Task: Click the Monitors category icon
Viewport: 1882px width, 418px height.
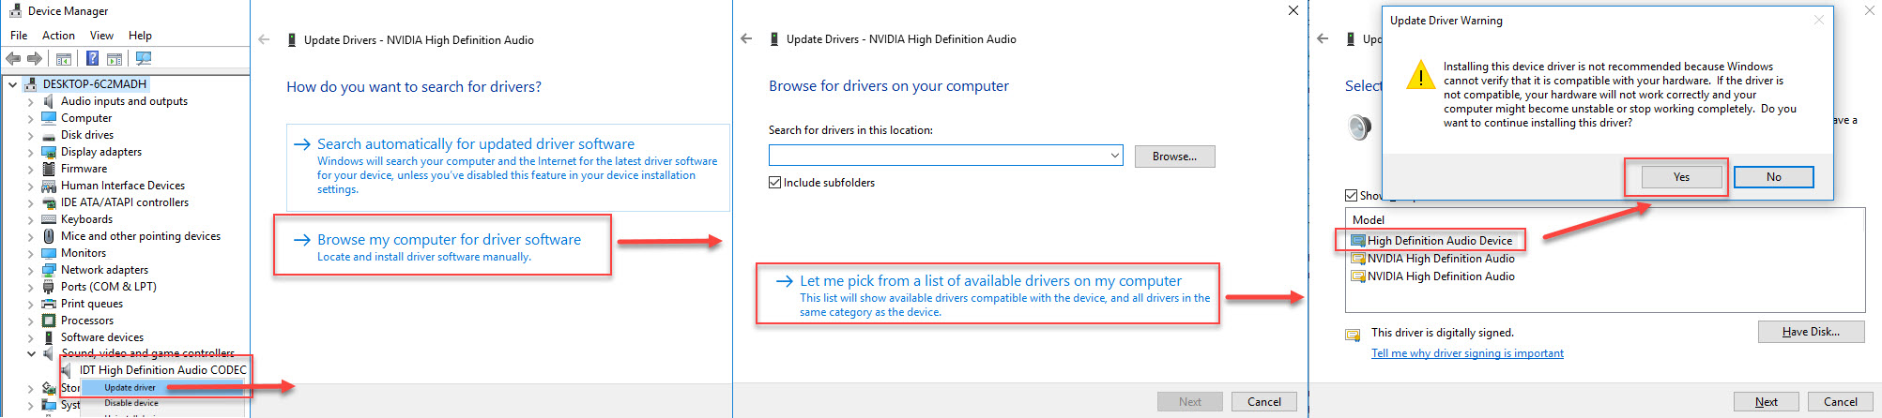Action: pos(49,253)
